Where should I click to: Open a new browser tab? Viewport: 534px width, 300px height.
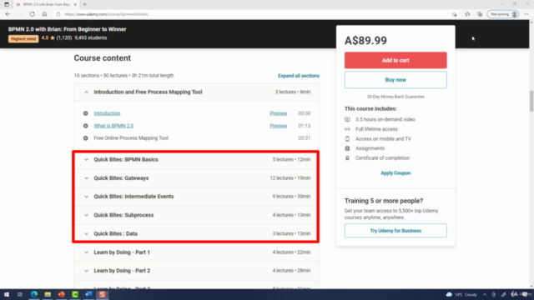(85, 4)
